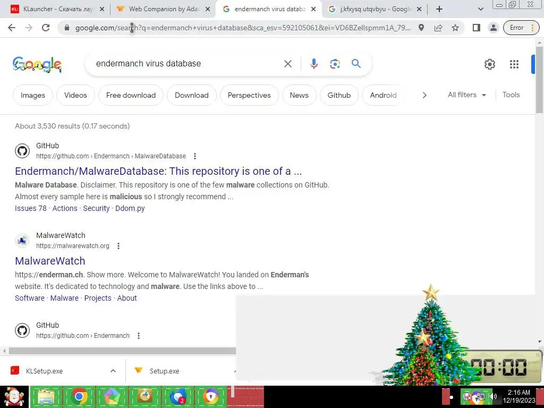Search by image using Google Lens icon
544x408 pixels.
(x=335, y=64)
